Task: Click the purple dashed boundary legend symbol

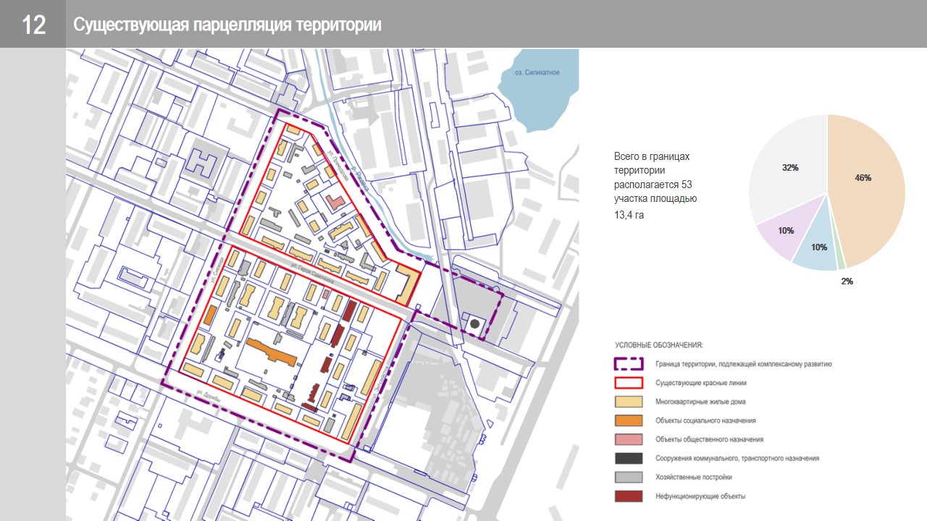Action: click(629, 364)
